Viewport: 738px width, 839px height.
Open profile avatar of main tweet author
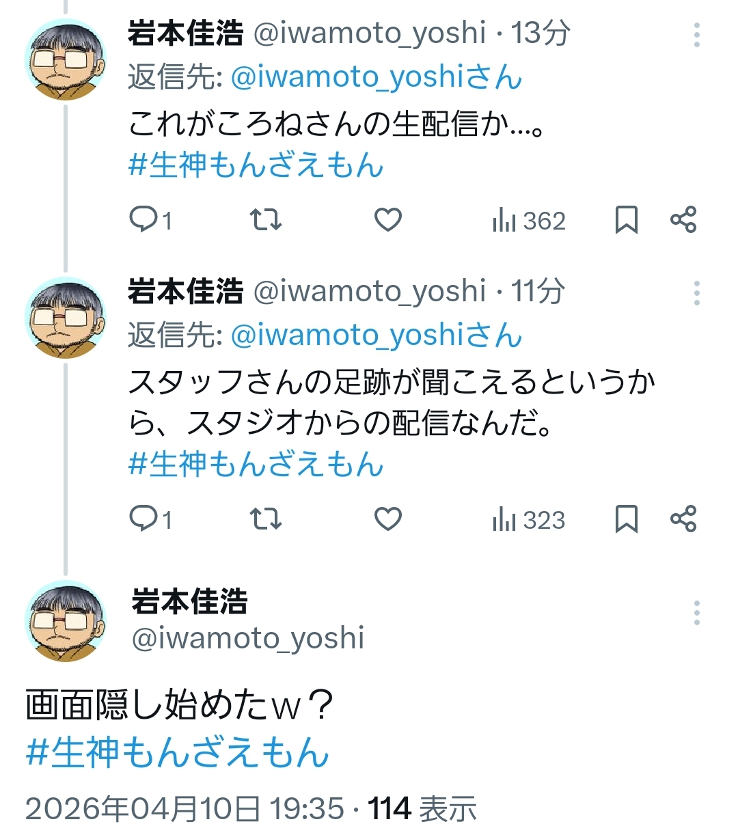[66, 620]
